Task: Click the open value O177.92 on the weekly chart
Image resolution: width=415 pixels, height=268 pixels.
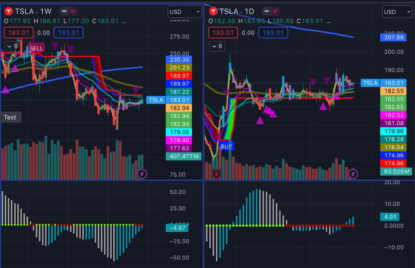Action: 17,21
